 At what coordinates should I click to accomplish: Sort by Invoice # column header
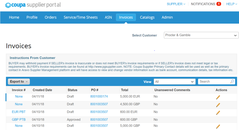(19, 90)
